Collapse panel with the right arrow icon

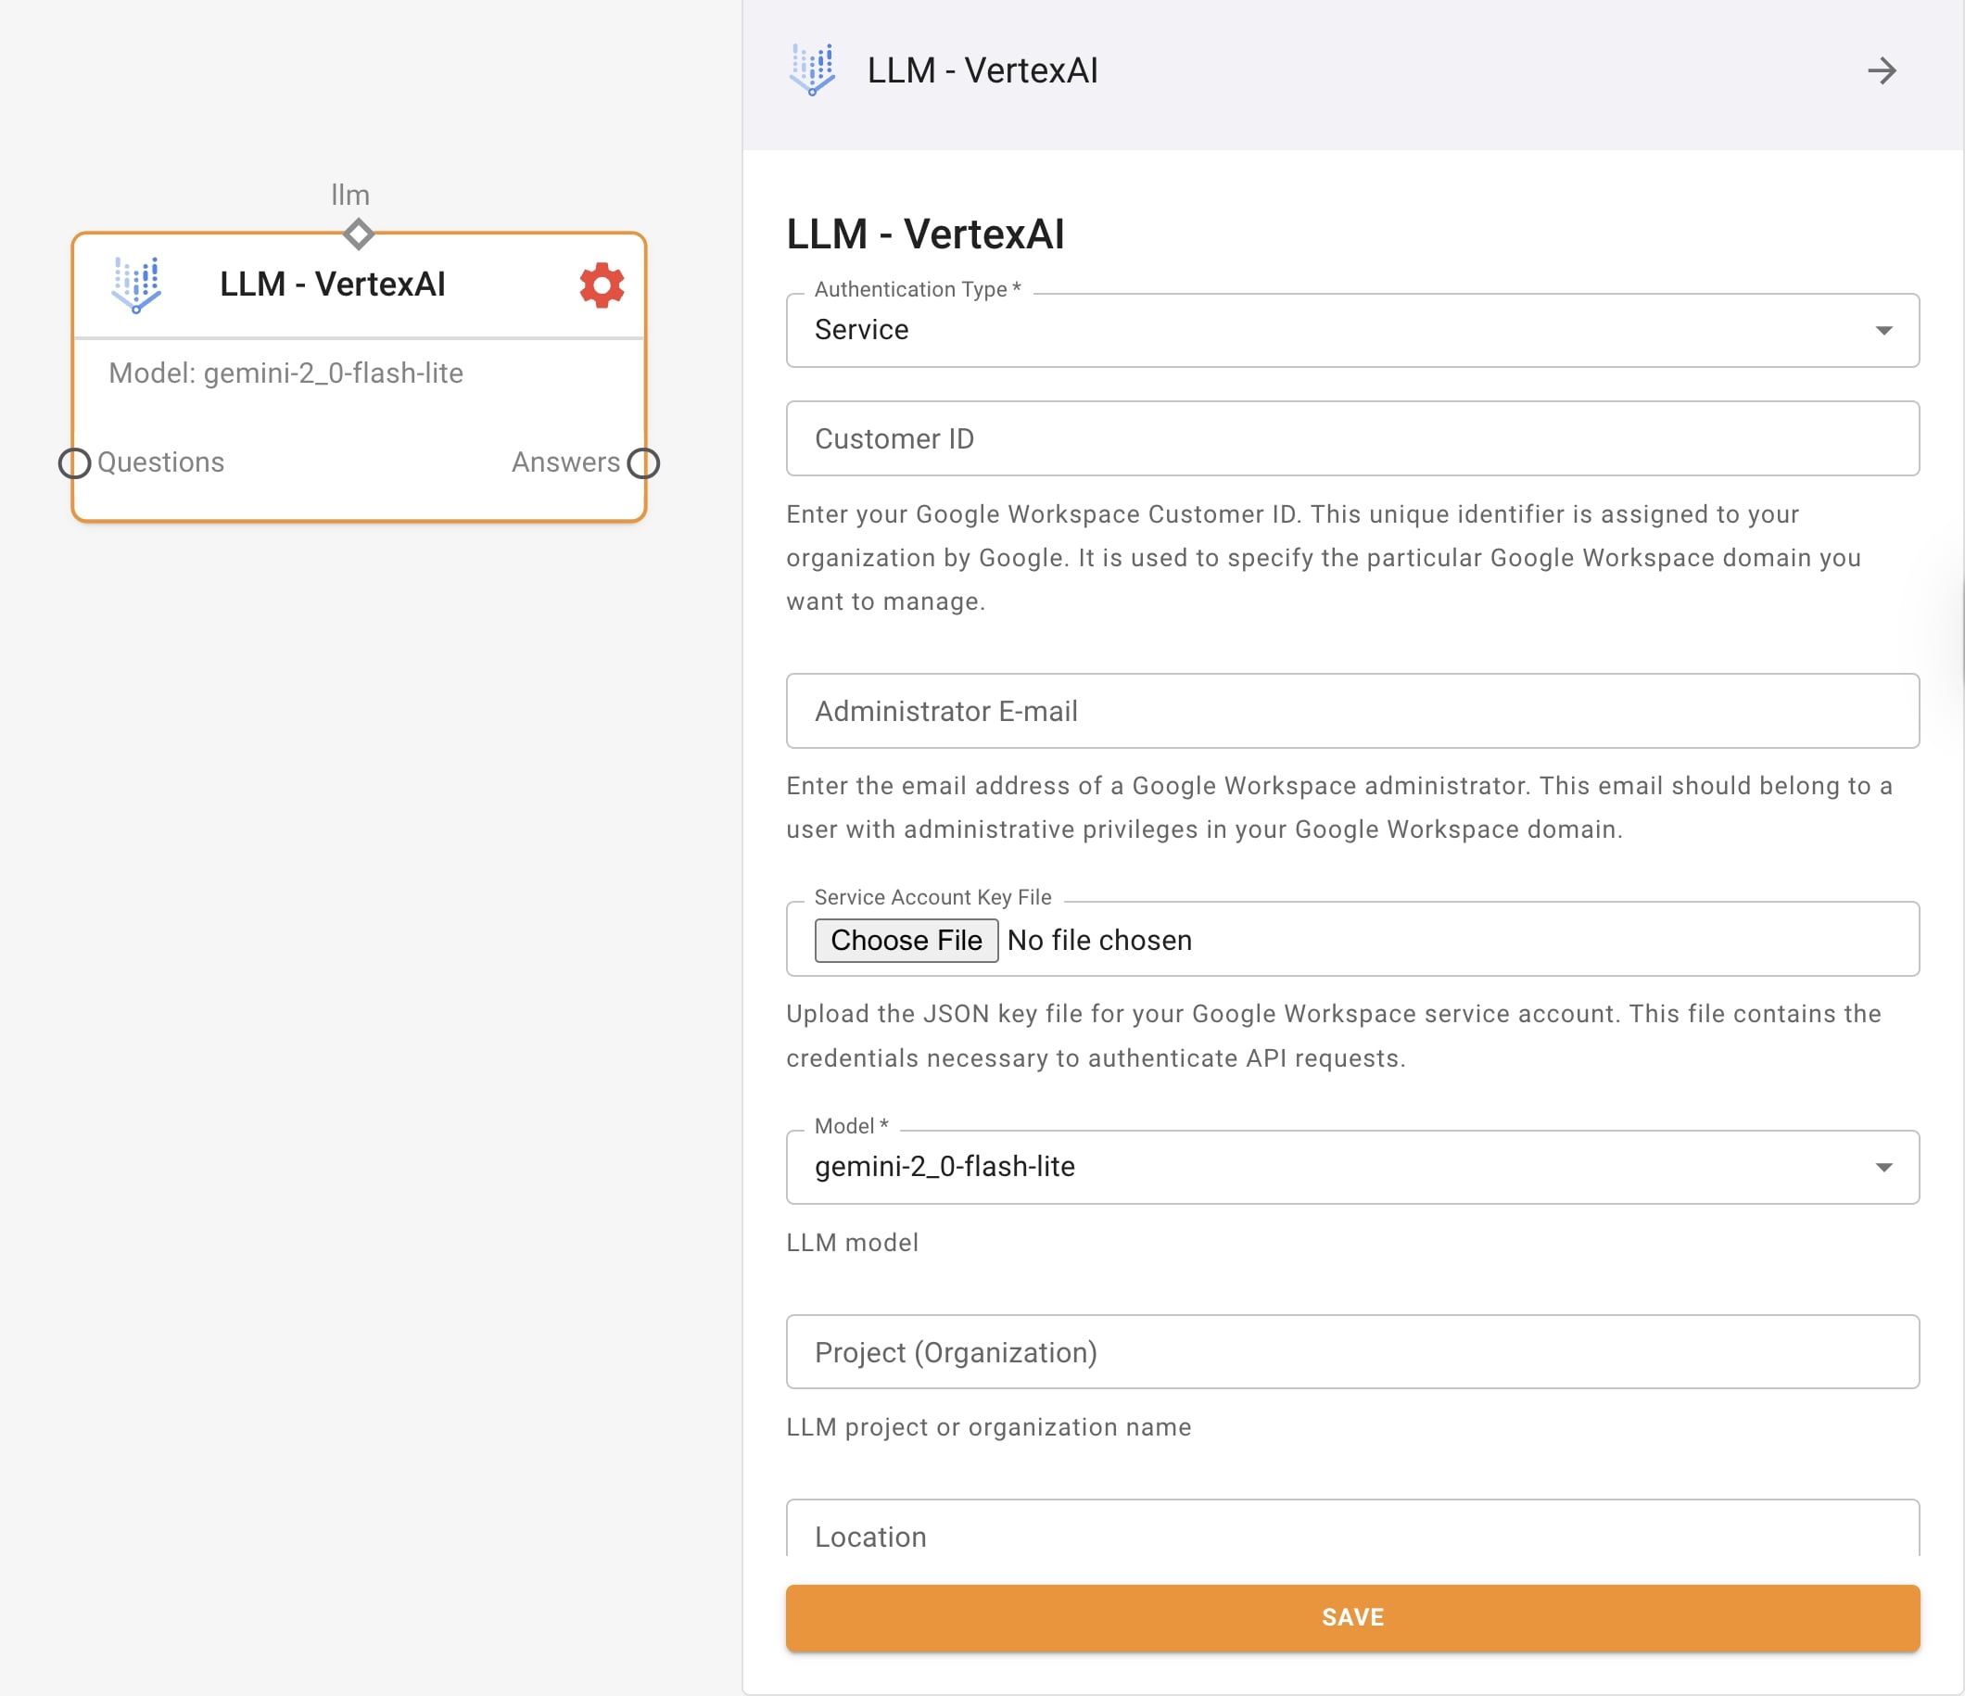point(1882,71)
